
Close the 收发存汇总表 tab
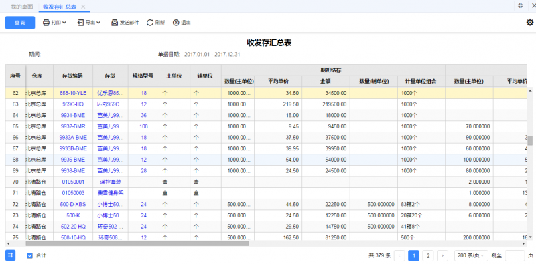(x=83, y=7)
